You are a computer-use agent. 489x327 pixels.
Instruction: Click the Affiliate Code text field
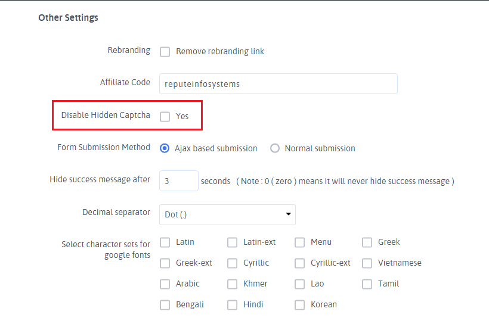(x=278, y=84)
